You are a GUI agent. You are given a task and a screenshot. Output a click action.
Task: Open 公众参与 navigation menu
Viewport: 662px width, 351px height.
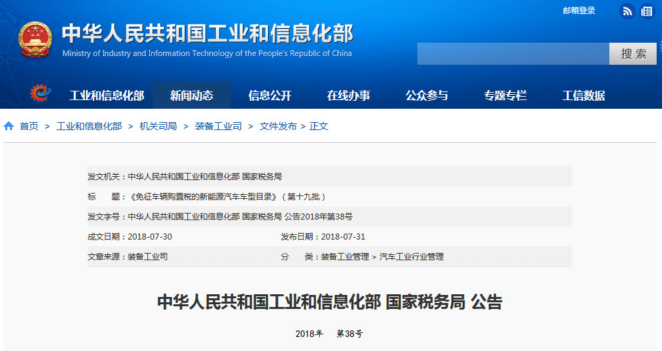pyautogui.click(x=427, y=95)
